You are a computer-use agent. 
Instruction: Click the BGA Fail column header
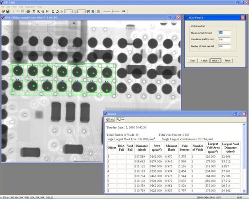pos(121,148)
